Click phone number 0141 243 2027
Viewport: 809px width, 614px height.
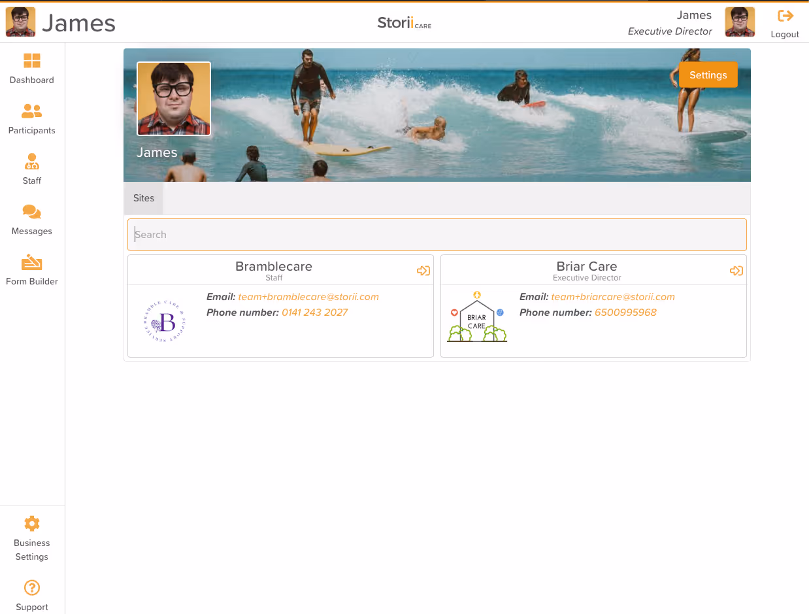(x=315, y=313)
